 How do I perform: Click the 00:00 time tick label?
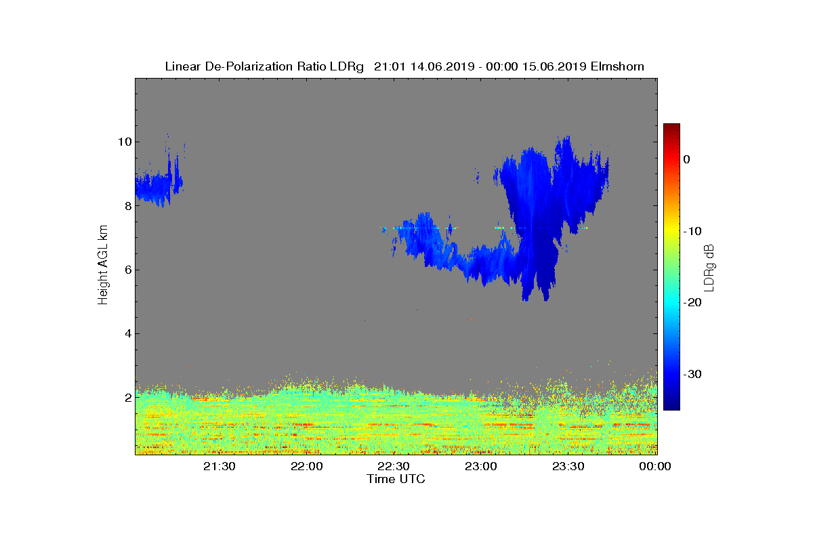(x=654, y=466)
